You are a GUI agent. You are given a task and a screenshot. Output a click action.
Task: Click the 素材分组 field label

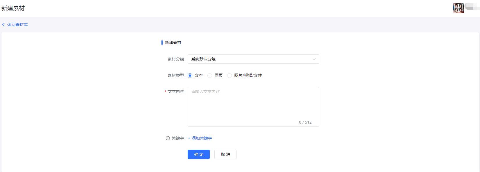click(x=176, y=59)
